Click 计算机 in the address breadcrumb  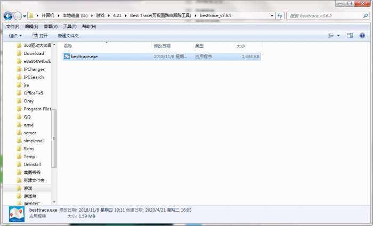[x=48, y=15]
